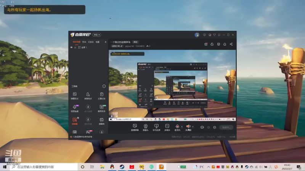Click the 3°C weather widget on taskbar
This screenshot has height=171, width=305.
pos(198,167)
